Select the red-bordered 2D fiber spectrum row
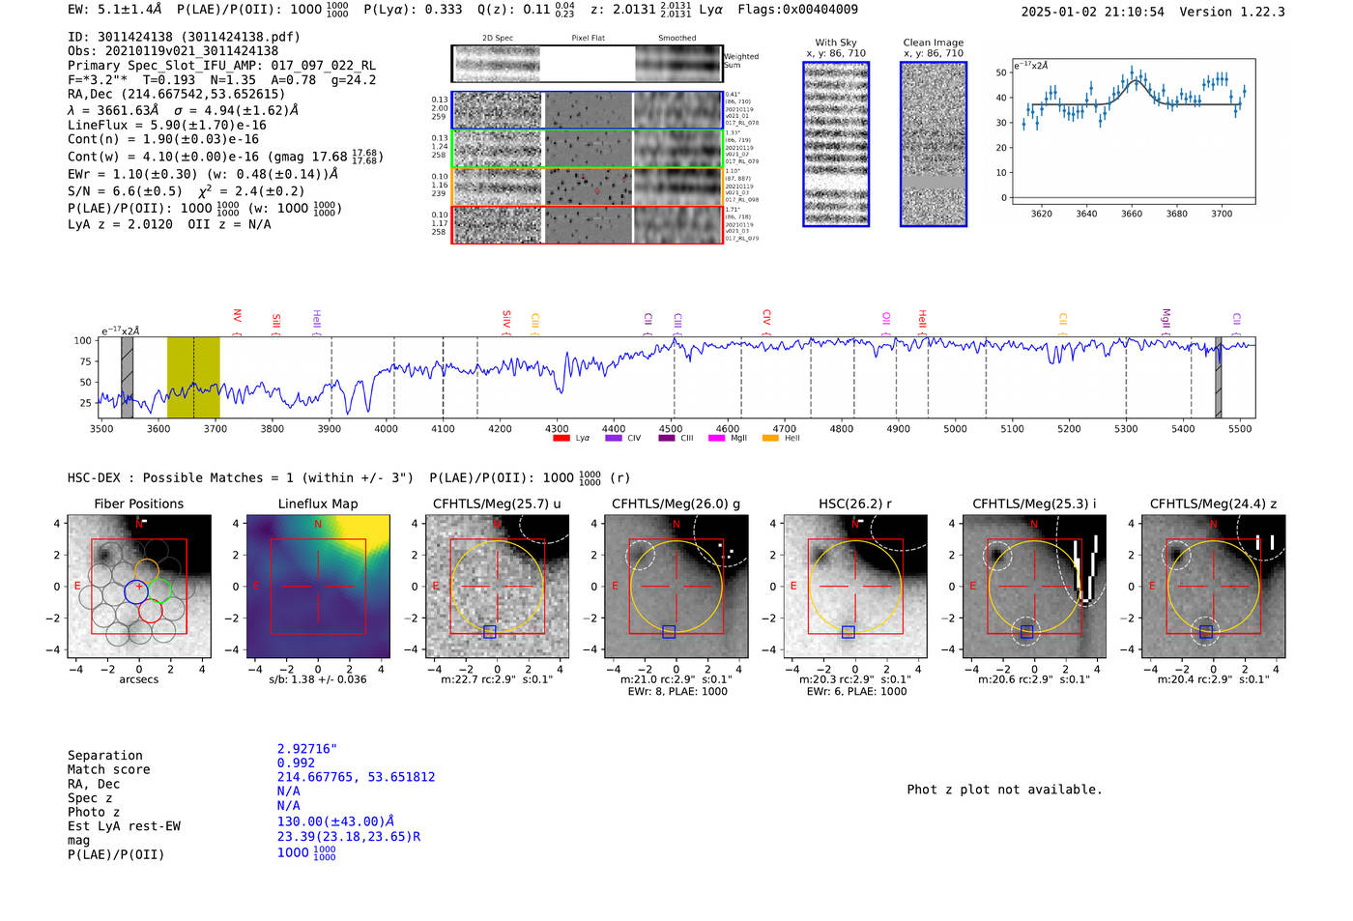1353x921 pixels. click(x=588, y=225)
